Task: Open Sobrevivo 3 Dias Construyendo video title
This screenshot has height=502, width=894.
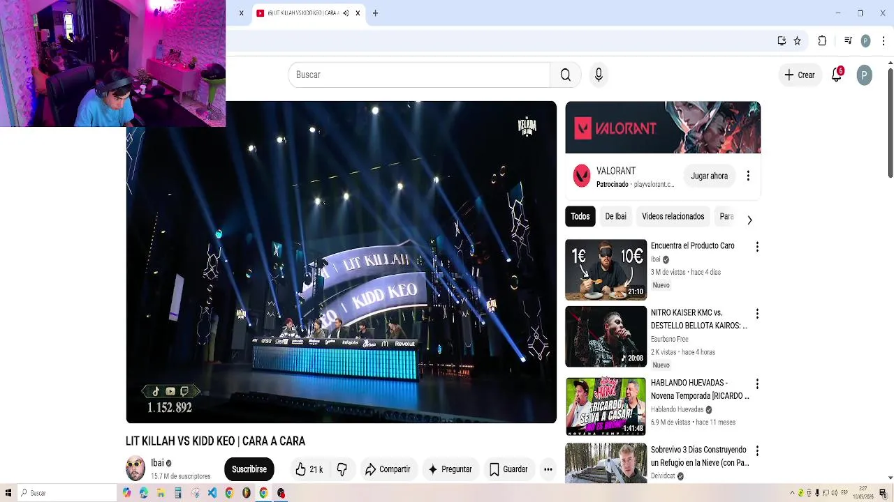Action: [700, 456]
